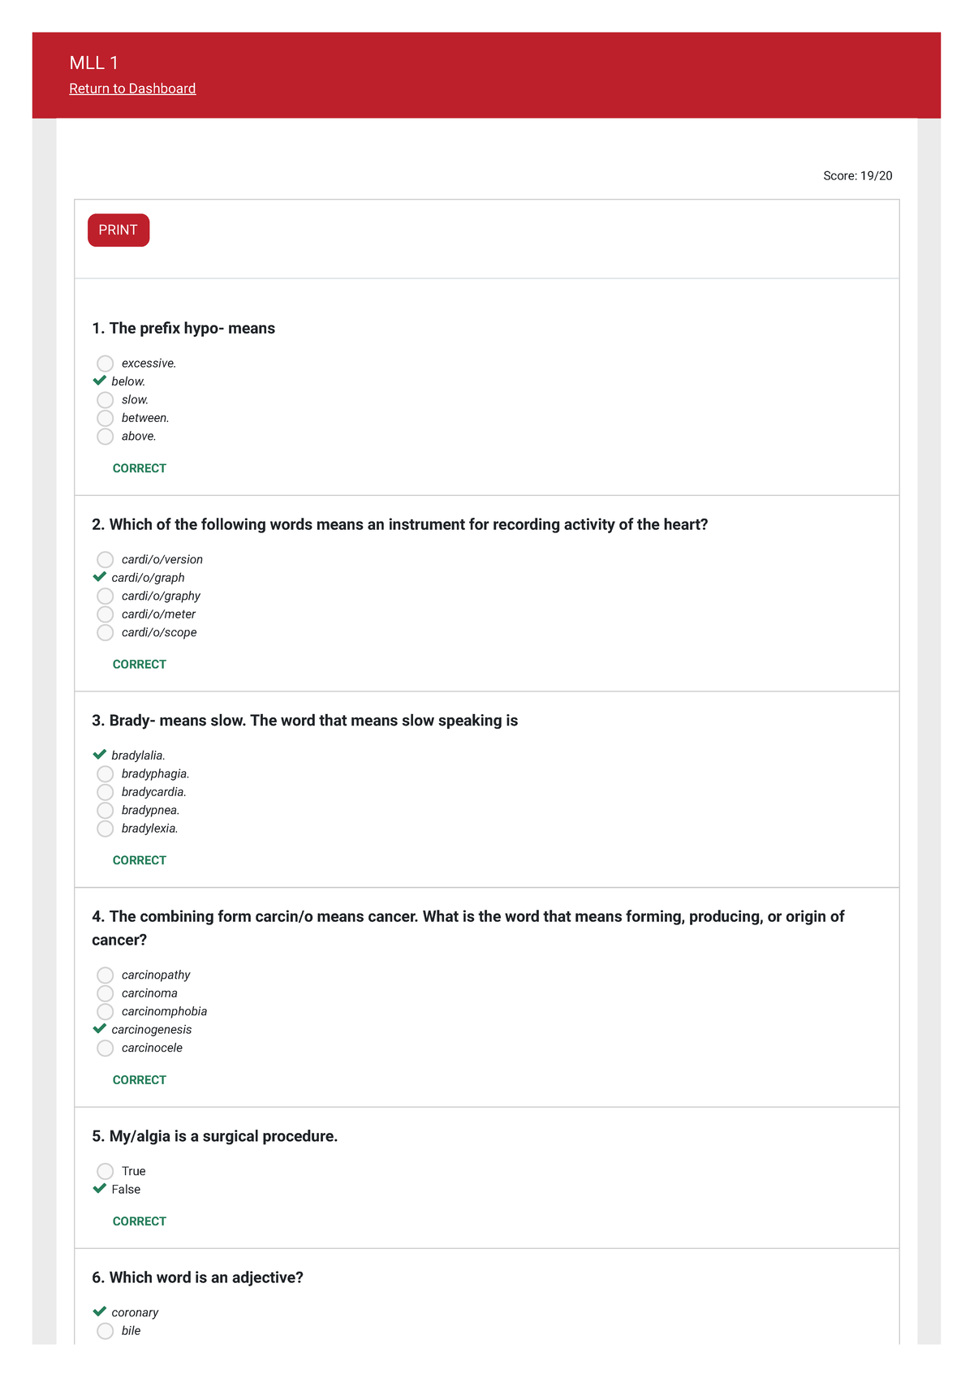Select the "excessive." answer option
The width and height of the screenshot is (974, 1378).
[106, 363]
